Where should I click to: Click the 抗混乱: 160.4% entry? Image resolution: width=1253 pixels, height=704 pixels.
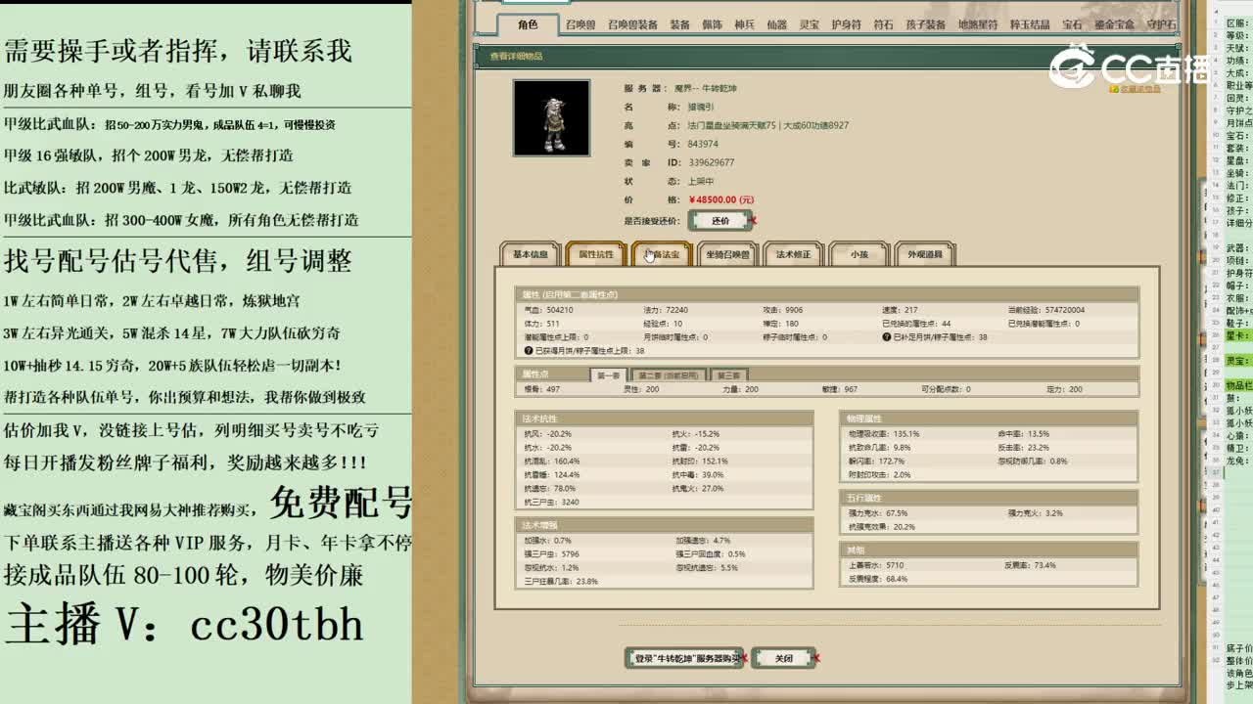[552, 461]
